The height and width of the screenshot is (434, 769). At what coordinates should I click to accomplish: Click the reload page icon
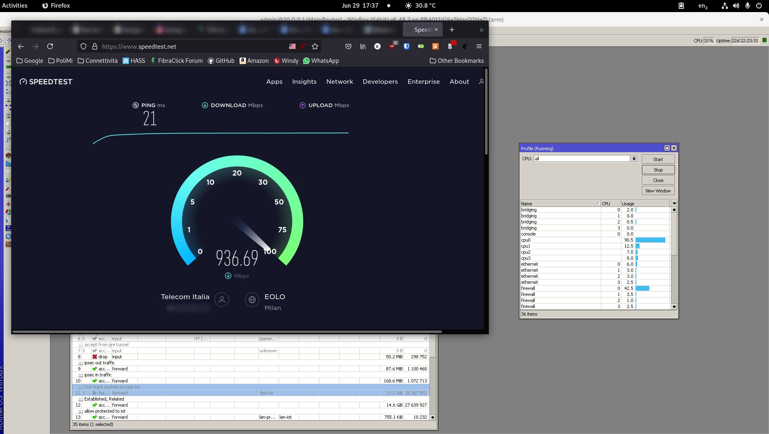[x=50, y=46]
